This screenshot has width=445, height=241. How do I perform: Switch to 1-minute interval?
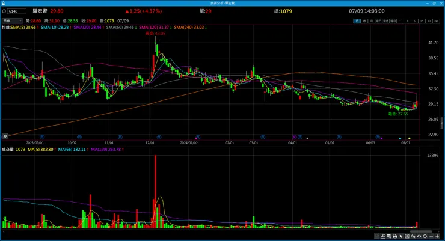pos(400,21)
